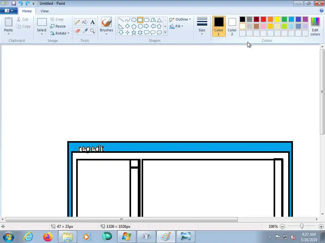Choose the Rounded rectangular callout shape
Viewport: 325px width, 243px height.
147,33
